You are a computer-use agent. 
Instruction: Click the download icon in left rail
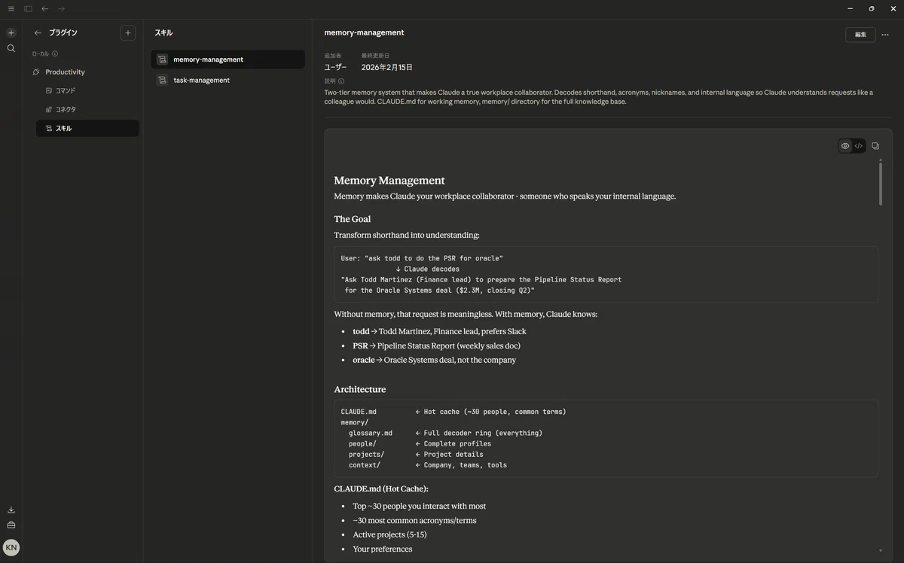(11, 510)
